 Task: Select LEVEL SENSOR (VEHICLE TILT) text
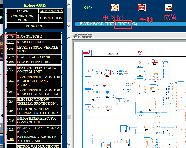(37, 49)
